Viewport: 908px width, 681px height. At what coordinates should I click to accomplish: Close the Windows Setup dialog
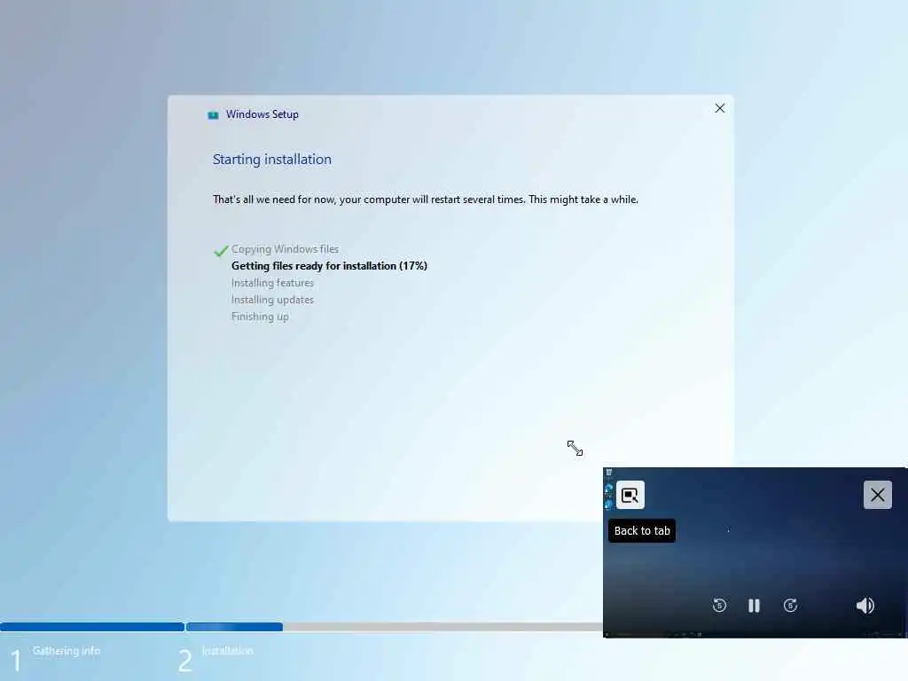tap(720, 108)
